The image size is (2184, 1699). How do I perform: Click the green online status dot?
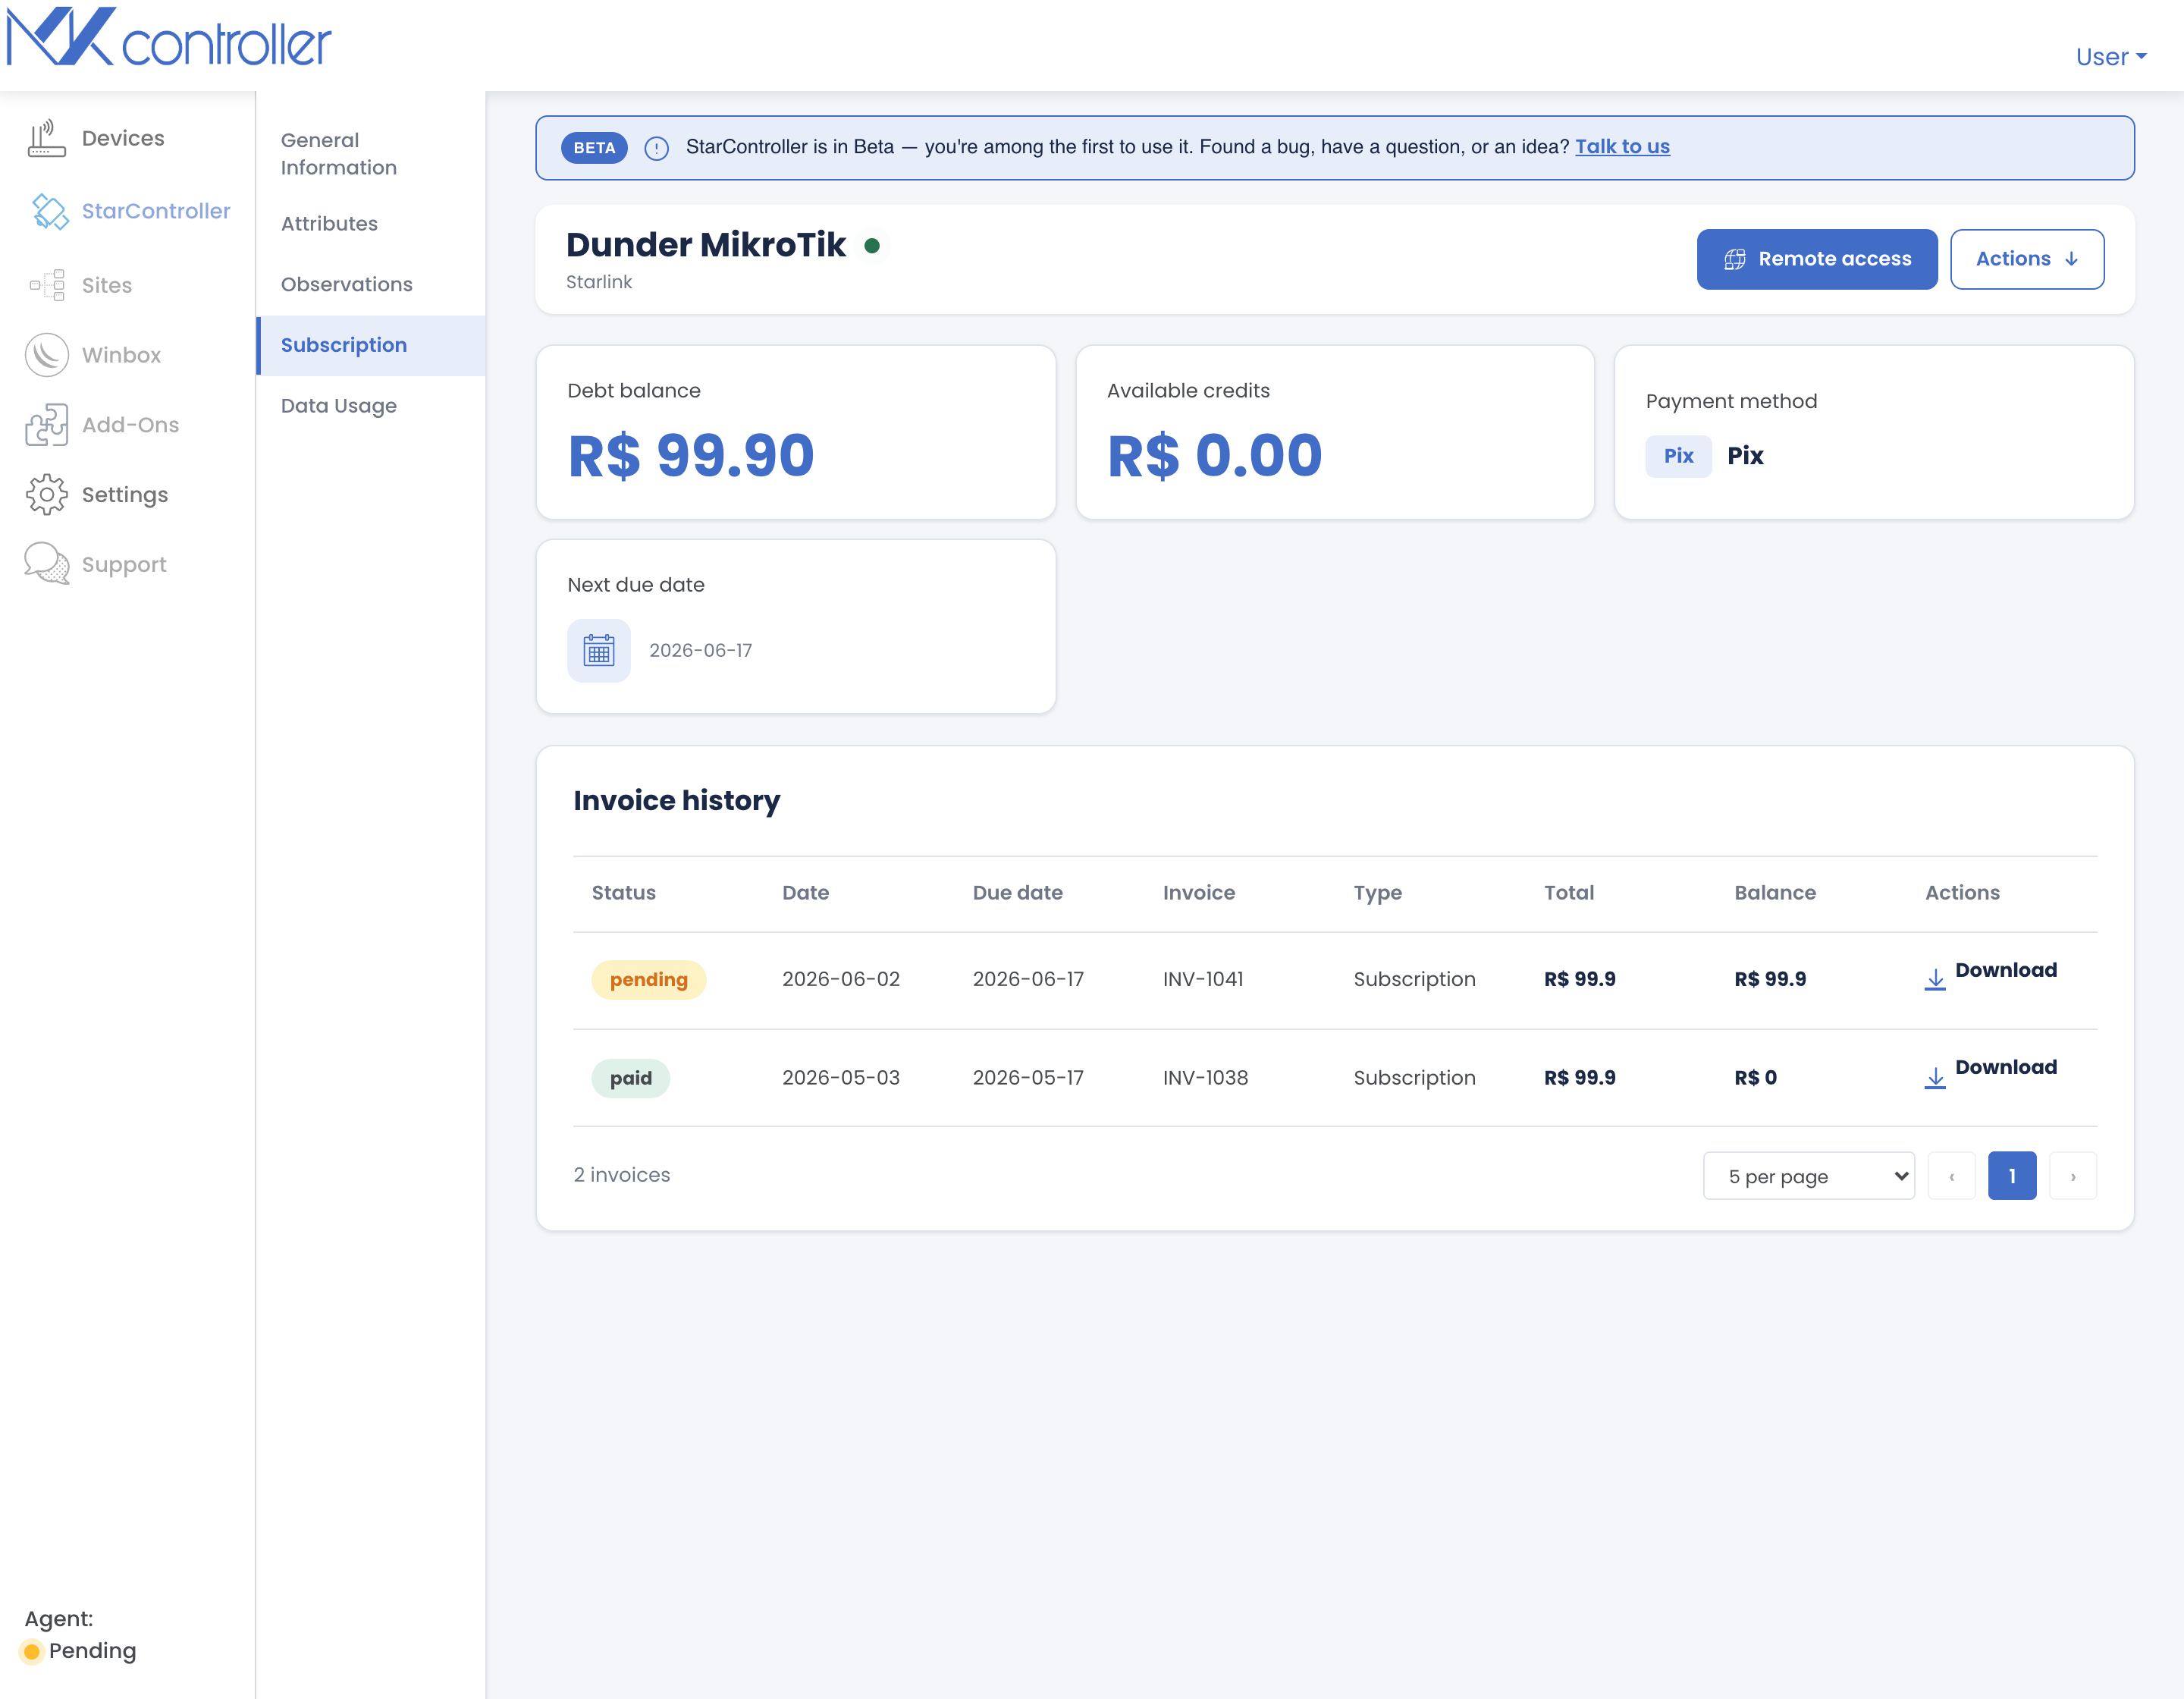[x=872, y=246]
